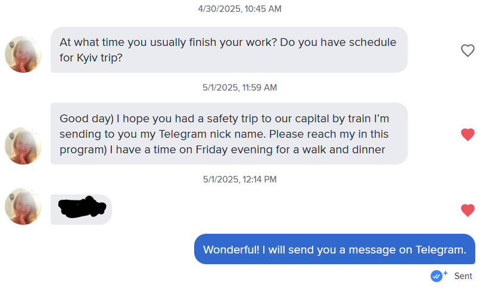This screenshot has width=486, height=291.
Task: Click the 5/1/2025, 11:59 AM timestamp
Action: pos(239,88)
